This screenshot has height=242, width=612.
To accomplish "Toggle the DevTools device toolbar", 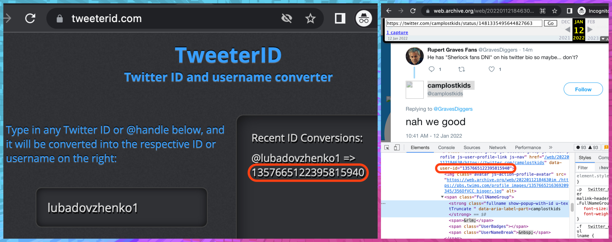I will (x=397, y=147).
